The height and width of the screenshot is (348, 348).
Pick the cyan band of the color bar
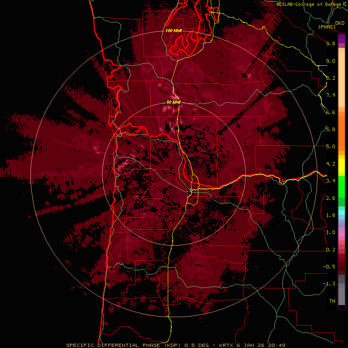tap(341, 213)
